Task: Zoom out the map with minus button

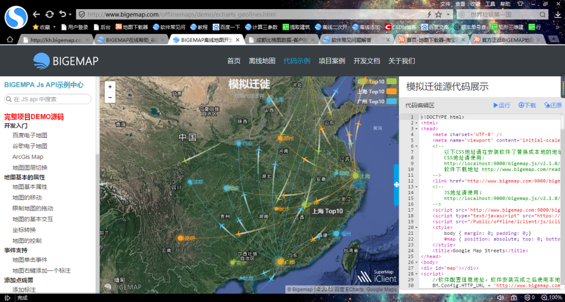Action: [x=110, y=98]
